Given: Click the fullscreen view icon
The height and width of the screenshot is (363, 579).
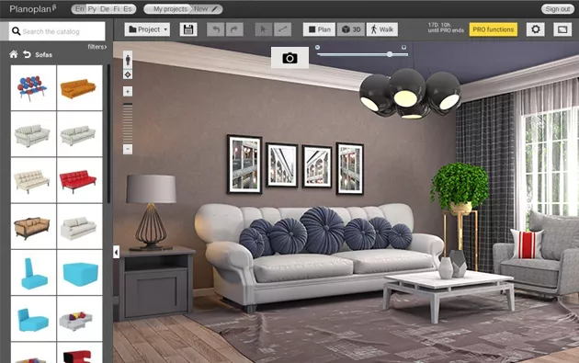Looking at the screenshot, I should 562,29.
